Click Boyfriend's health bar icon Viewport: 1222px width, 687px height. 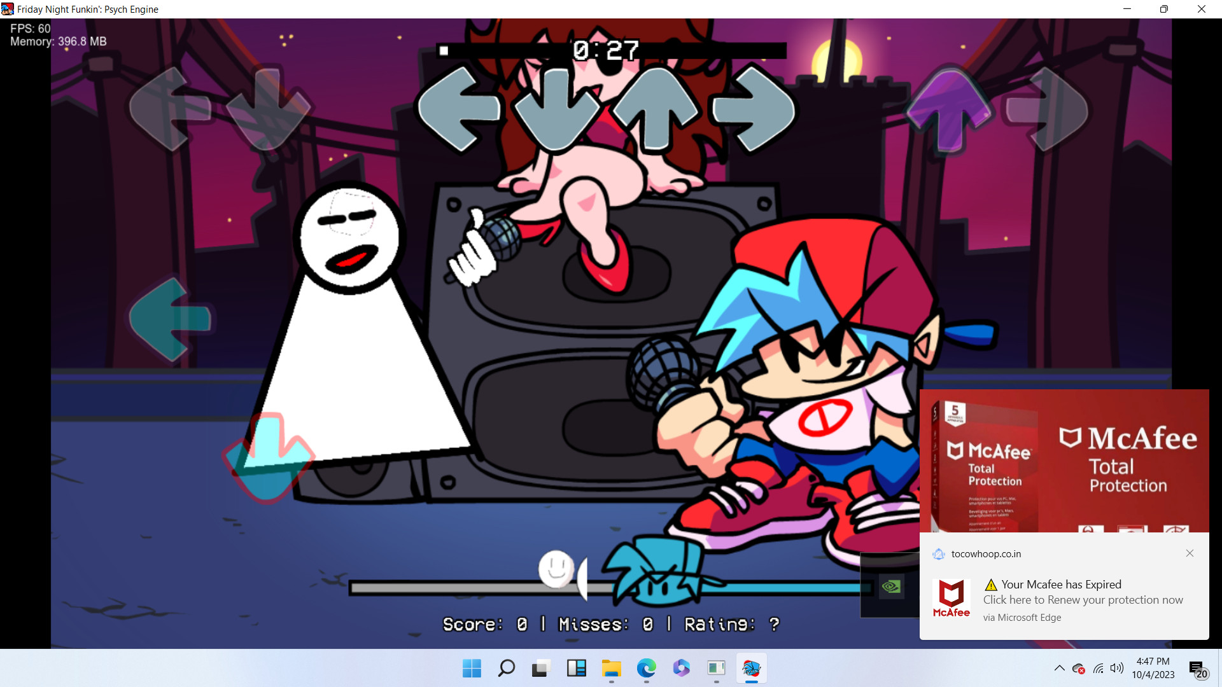(662, 571)
